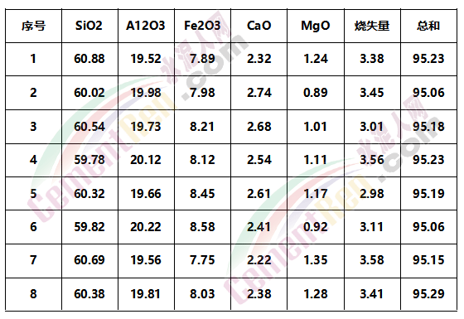Click the 总和 column header
The width and height of the screenshot is (464, 319).
428,26
